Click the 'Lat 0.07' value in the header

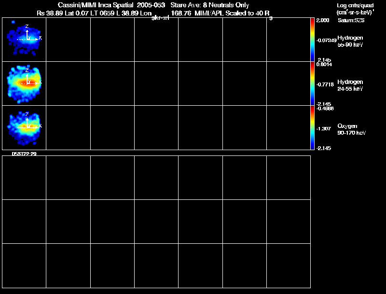coord(77,14)
